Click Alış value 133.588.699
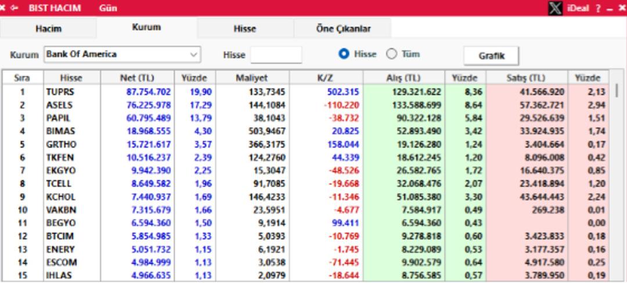This screenshot has width=627, height=283. [x=417, y=105]
